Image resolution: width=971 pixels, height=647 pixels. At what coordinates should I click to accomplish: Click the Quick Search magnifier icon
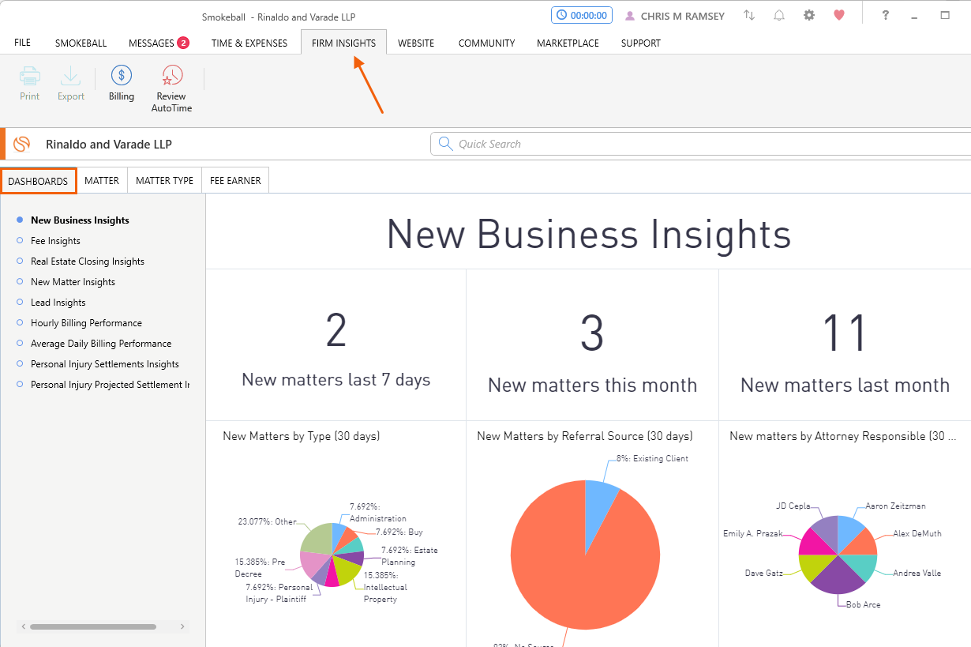(445, 144)
